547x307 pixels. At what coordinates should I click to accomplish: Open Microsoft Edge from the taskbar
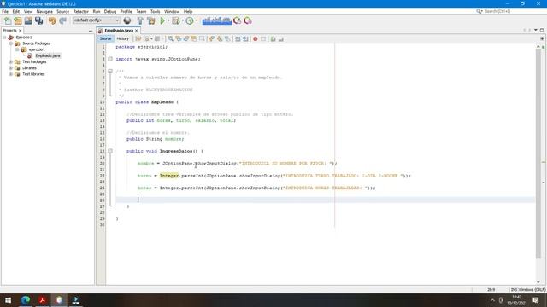coord(26,300)
